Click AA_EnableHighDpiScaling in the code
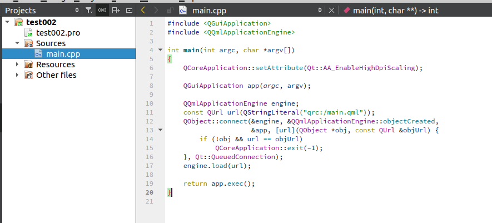The height and width of the screenshot is (223, 492). click(x=369, y=68)
